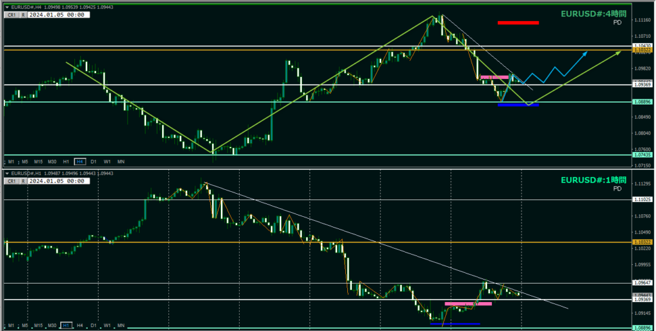656x331 pixels.
Task: Switch the upper chart to H1 timeframe
Action: coord(66,162)
